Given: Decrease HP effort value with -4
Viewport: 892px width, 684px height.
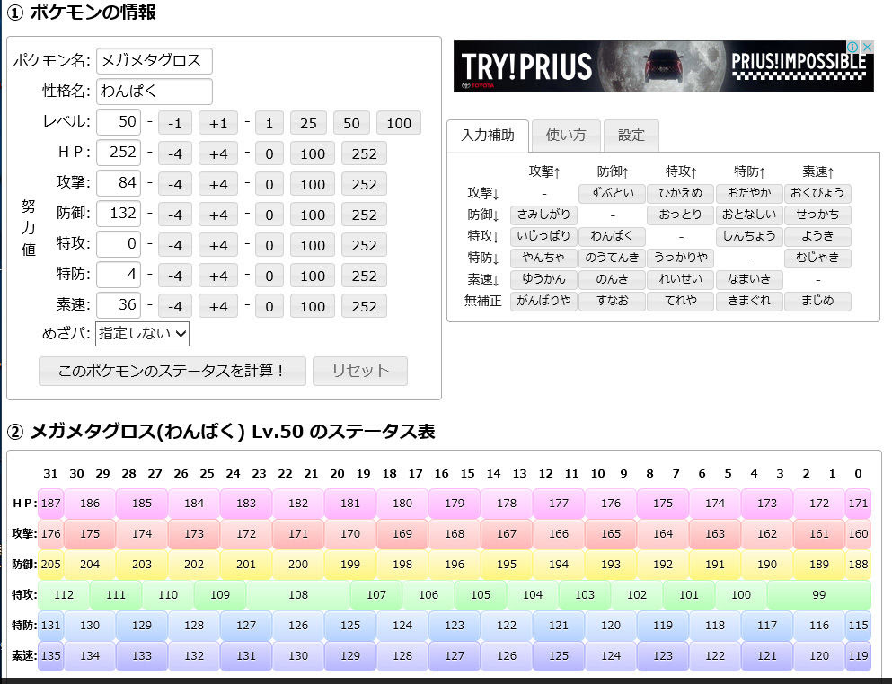Looking at the screenshot, I should (174, 154).
